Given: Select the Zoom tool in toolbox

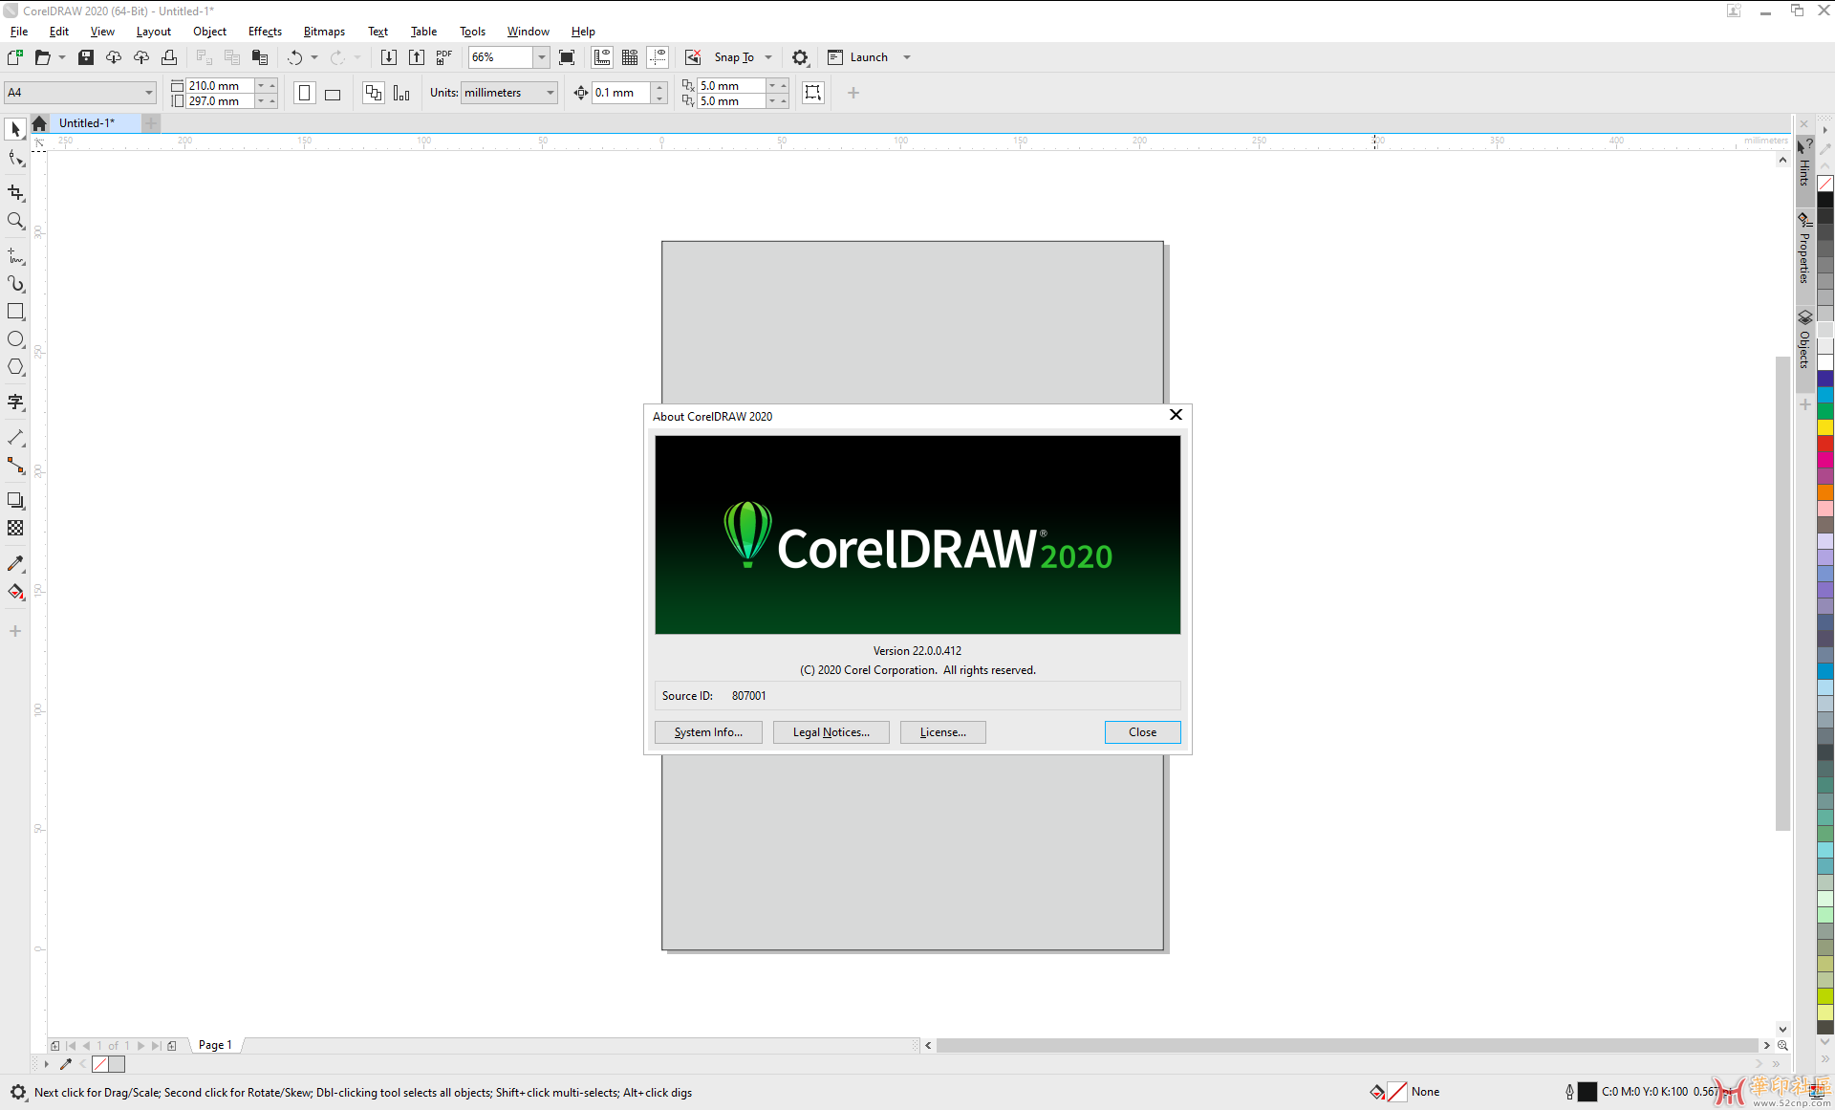Looking at the screenshot, I should (x=15, y=221).
